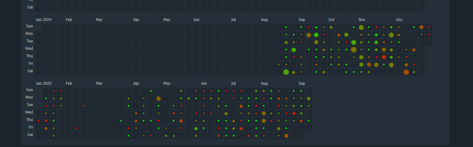Select the large green Wednesday dot in August 2024

coord(294,50)
